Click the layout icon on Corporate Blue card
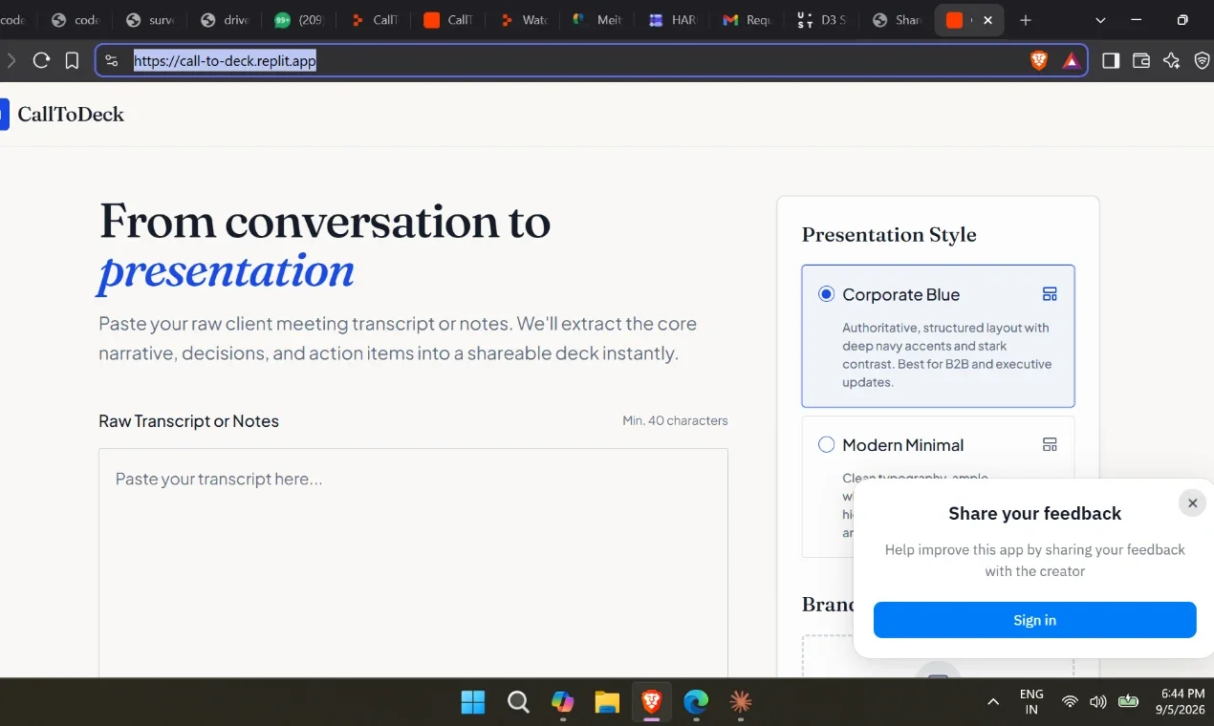This screenshot has width=1214, height=726. coord(1050,294)
